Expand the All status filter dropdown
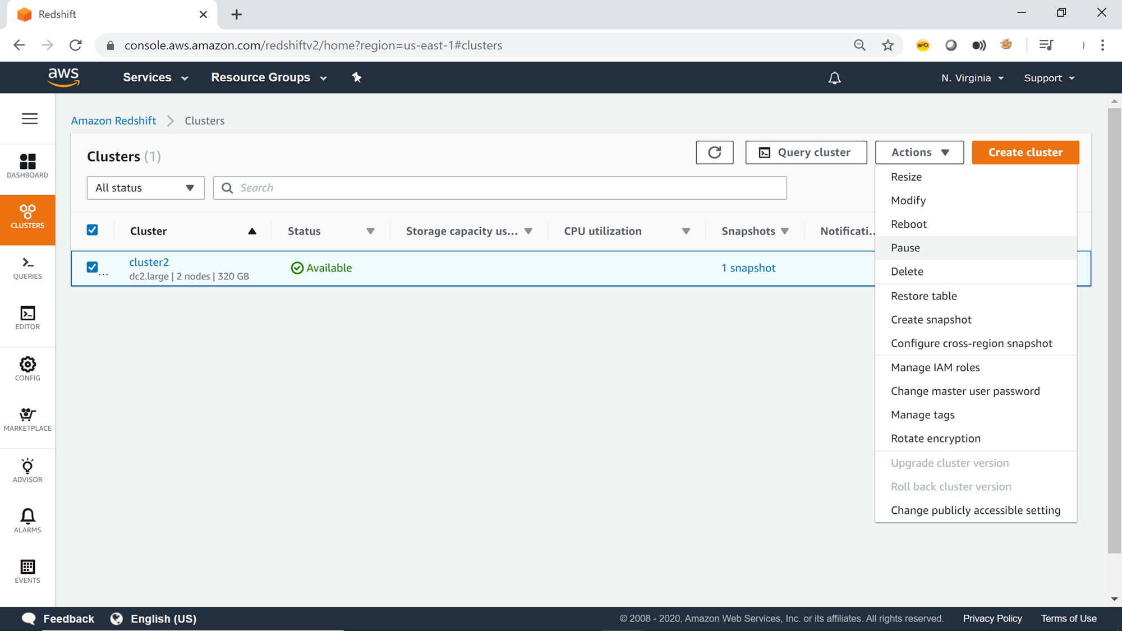The width and height of the screenshot is (1122, 631). click(x=145, y=188)
